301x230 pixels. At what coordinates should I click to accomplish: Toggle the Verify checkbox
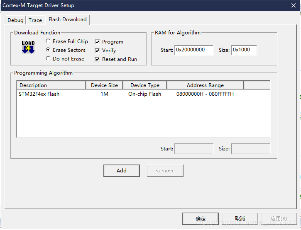point(97,51)
